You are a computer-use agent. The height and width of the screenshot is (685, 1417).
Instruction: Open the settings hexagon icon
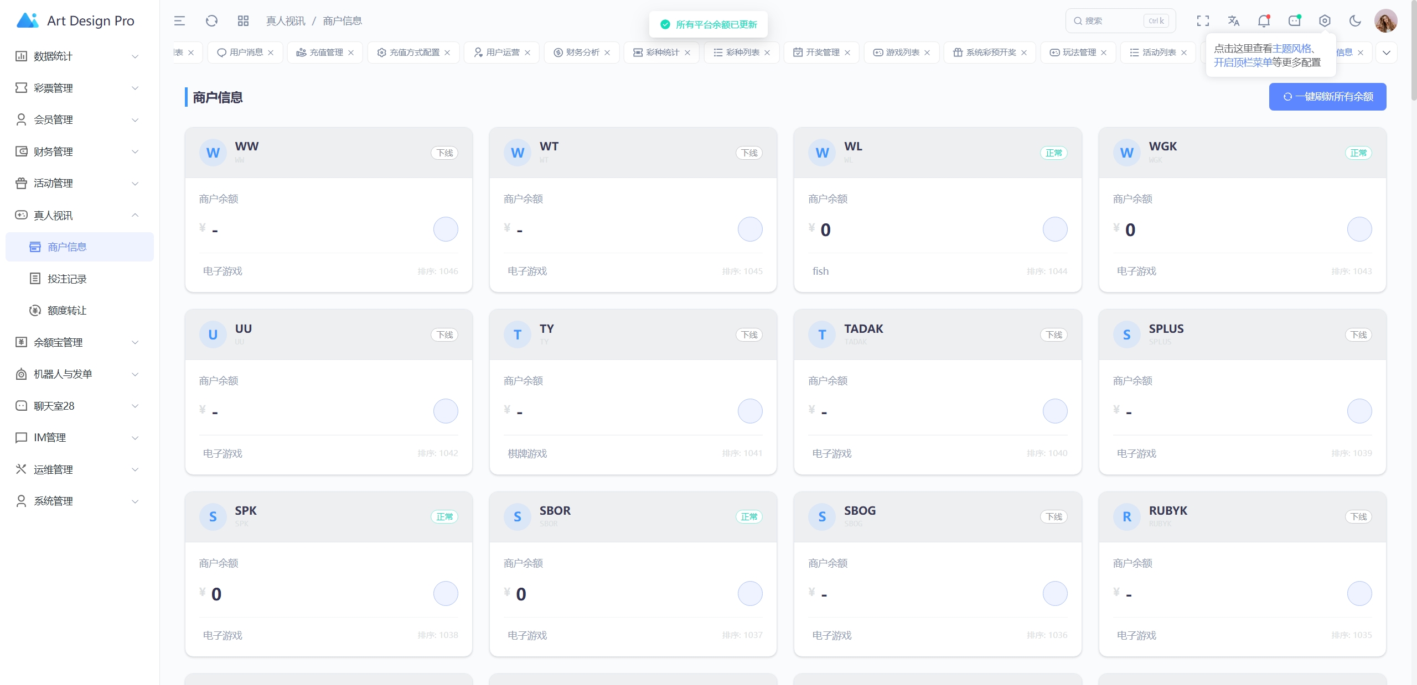point(1325,21)
